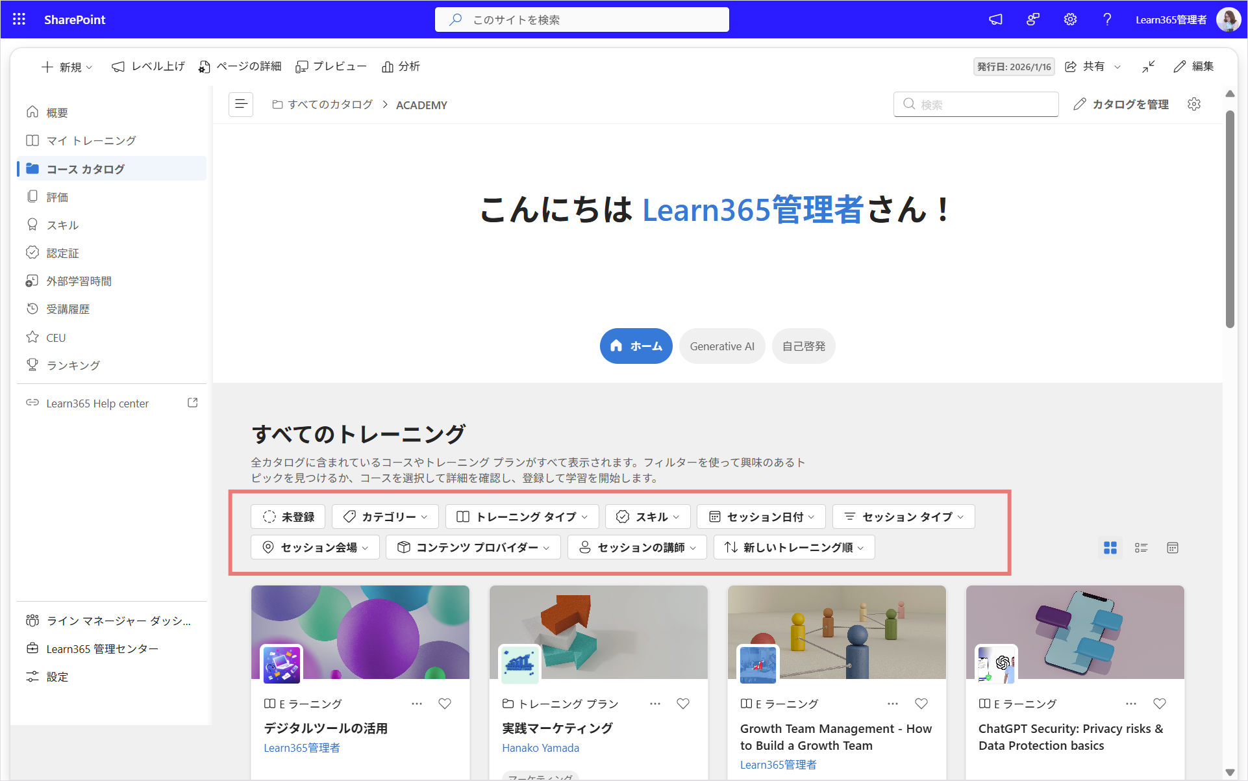Open the SharePoint app launcher grid
This screenshot has width=1248, height=781.
tap(19, 19)
